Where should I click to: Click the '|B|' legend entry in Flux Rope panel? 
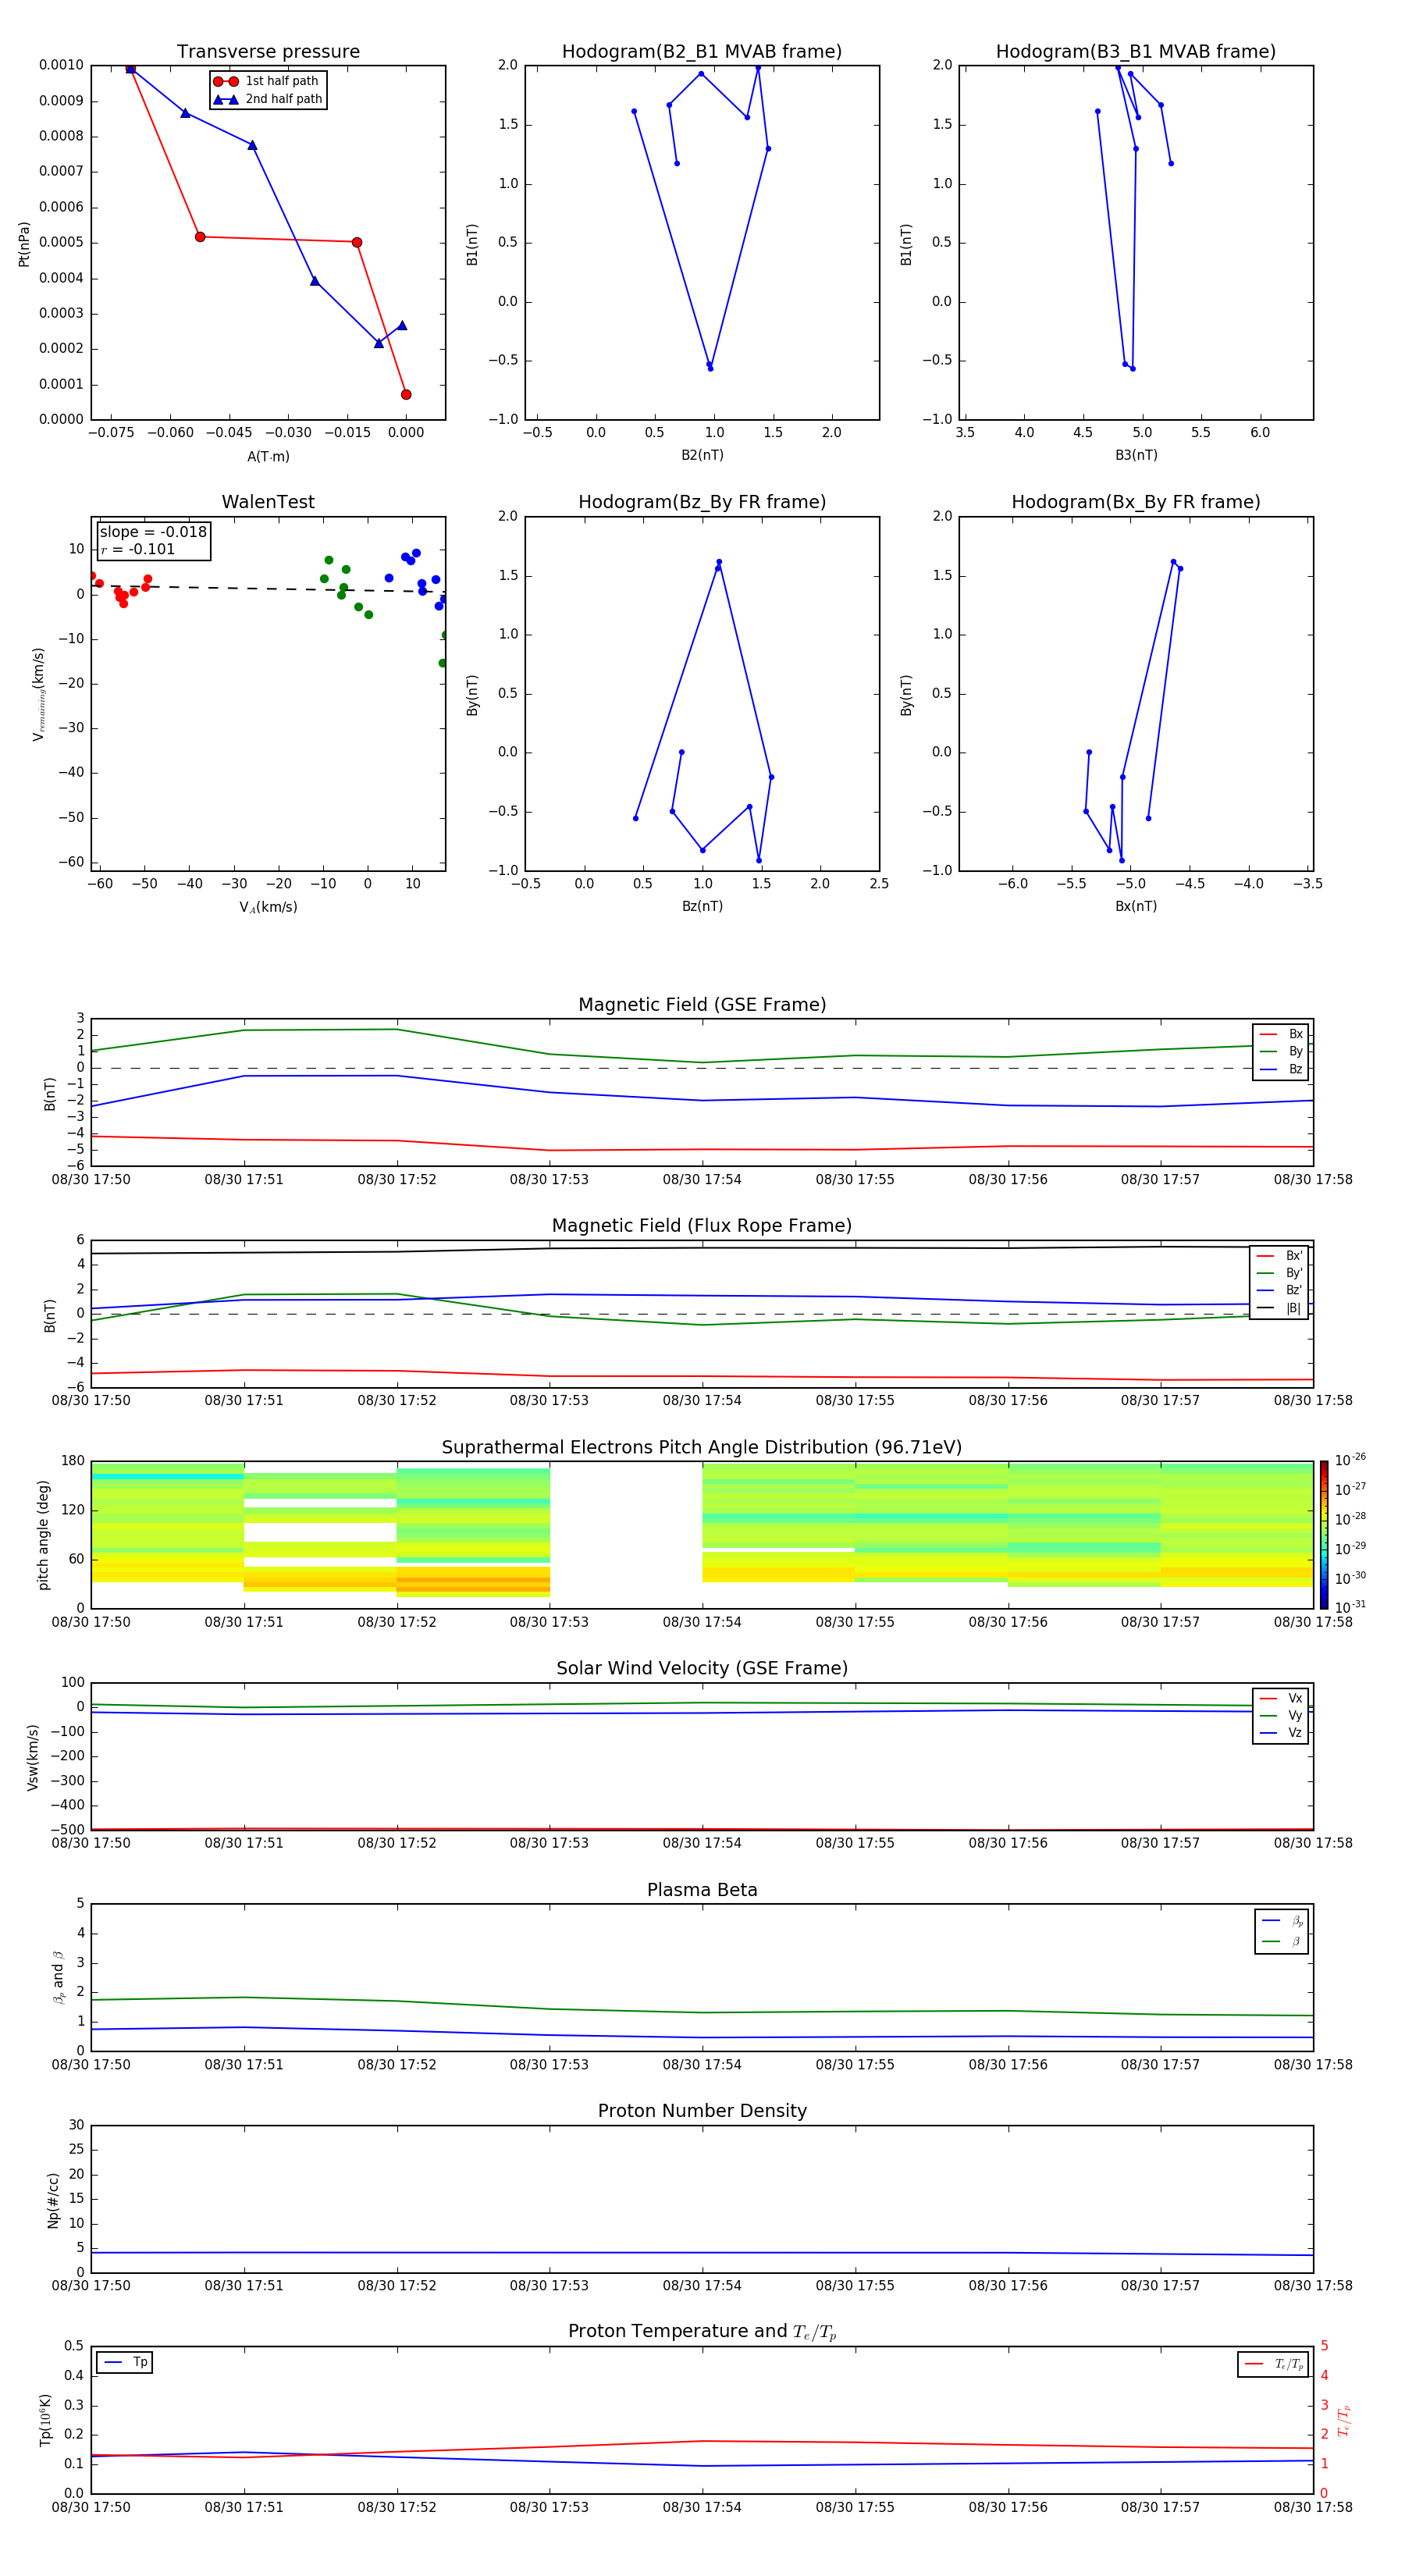tap(1279, 1309)
